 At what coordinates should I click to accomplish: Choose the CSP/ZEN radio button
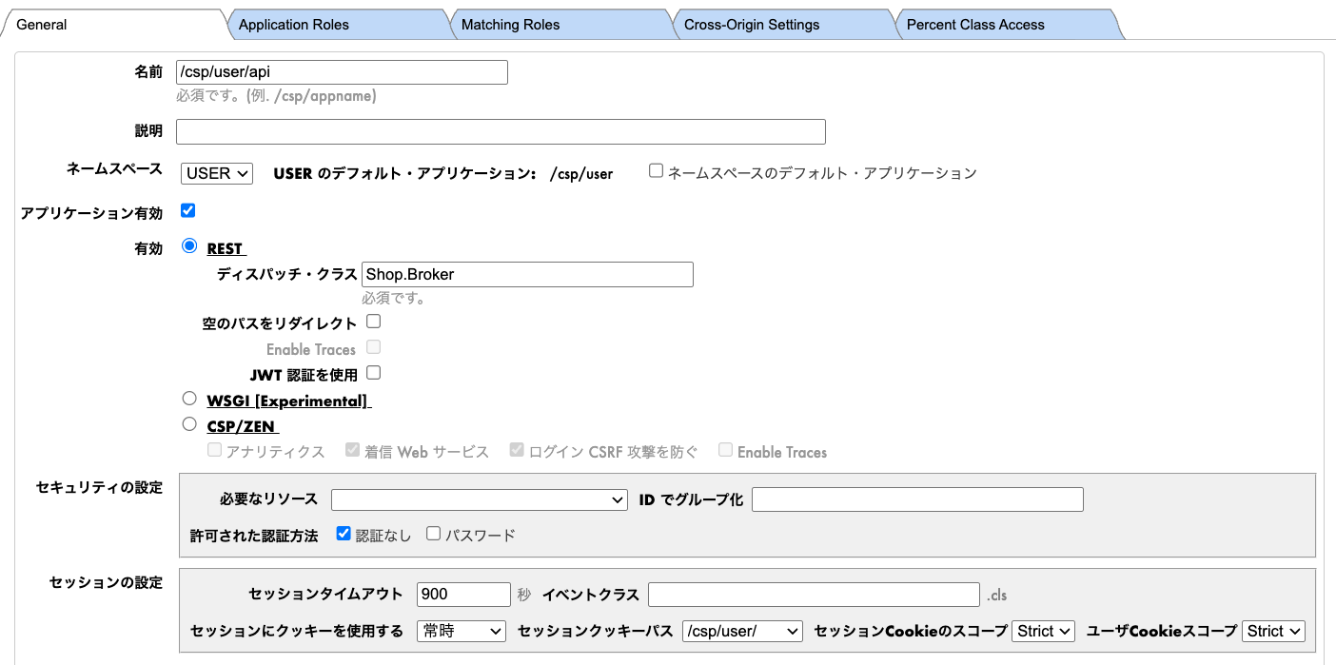(188, 424)
